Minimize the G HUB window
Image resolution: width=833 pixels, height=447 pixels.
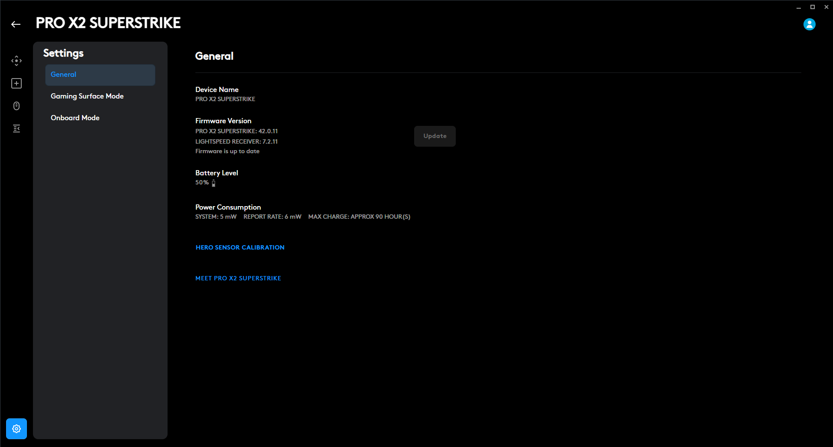tap(798, 7)
